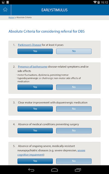
Task: Choose Yes for clear motor improvement
Action: click(x=35, y=109)
